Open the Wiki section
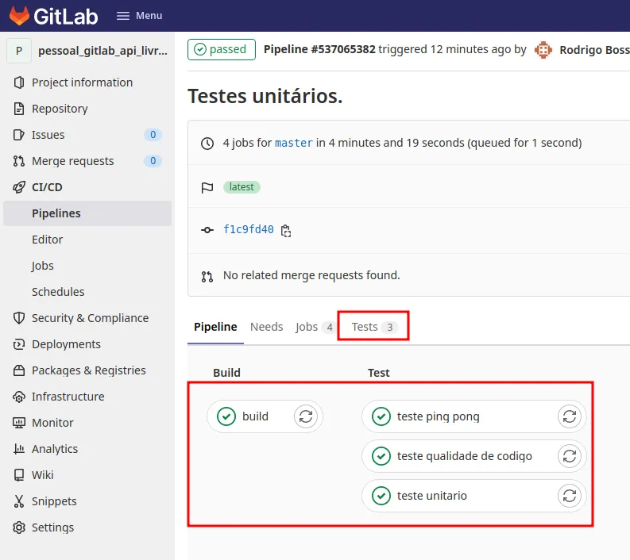Screen dimensions: 630x560 (43, 475)
